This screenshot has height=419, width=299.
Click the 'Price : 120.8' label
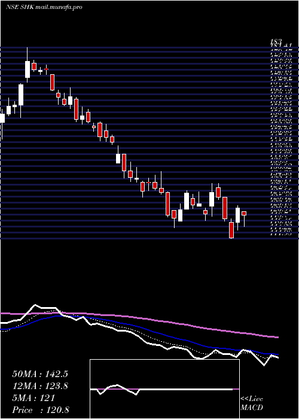pos(42,410)
